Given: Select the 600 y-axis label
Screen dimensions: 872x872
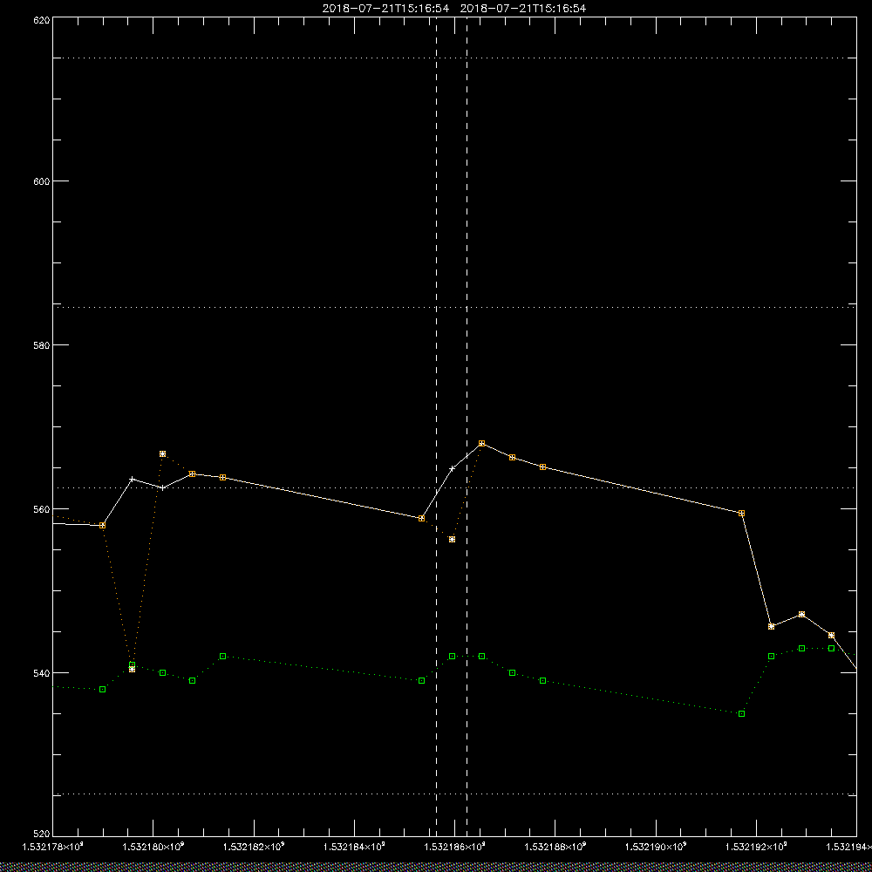Looking at the screenshot, I should click(42, 181).
